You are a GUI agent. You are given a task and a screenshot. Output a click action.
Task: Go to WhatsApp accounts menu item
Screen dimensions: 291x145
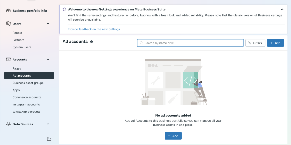click(x=26, y=112)
